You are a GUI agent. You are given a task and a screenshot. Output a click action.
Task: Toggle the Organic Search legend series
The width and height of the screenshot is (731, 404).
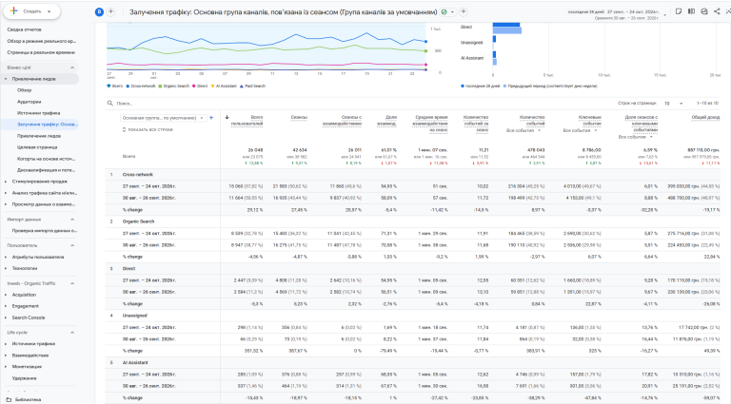pos(173,87)
